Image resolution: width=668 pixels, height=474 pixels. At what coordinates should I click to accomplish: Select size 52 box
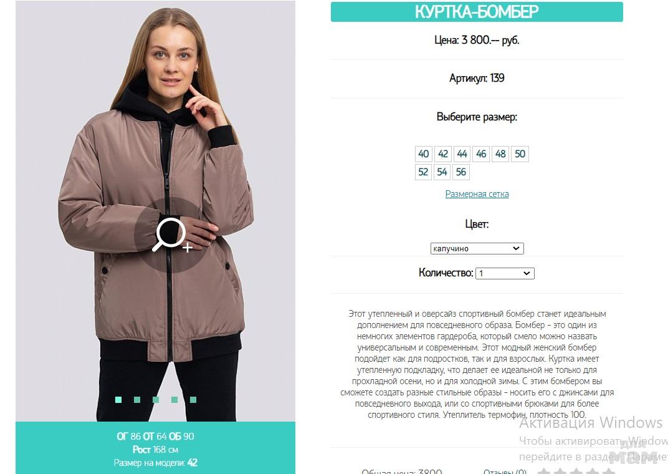tap(423, 172)
